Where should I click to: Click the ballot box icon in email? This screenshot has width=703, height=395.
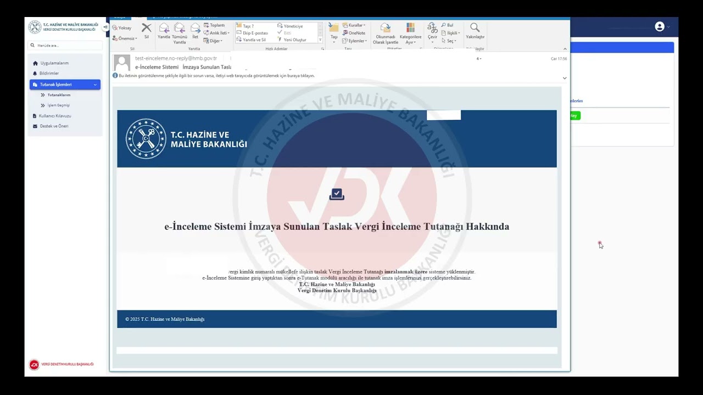click(x=337, y=194)
